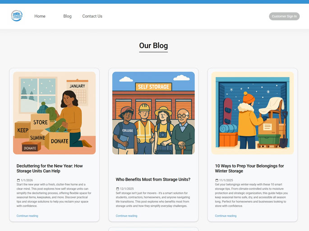The image size is (309, 231).
Task: Click the Decluttering for the New Year title
Action: 50,168
